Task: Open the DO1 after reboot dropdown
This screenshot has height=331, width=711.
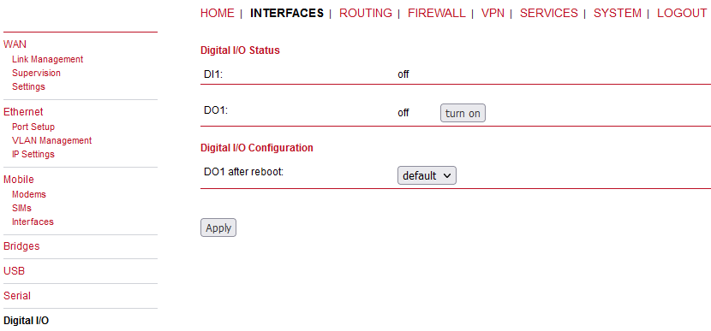Action: (427, 175)
